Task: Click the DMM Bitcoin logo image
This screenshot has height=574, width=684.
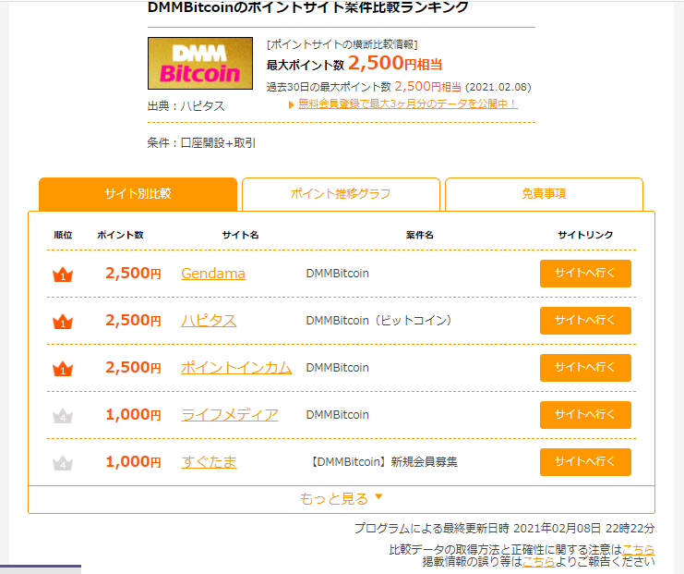Action: click(x=200, y=64)
